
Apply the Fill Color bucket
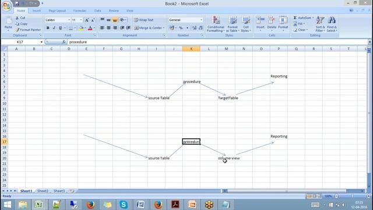click(81, 28)
